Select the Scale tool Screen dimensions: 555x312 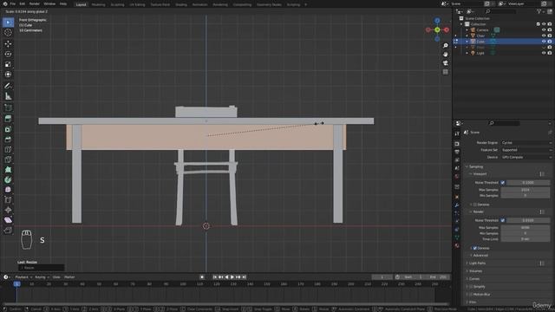[x=8, y=64]
